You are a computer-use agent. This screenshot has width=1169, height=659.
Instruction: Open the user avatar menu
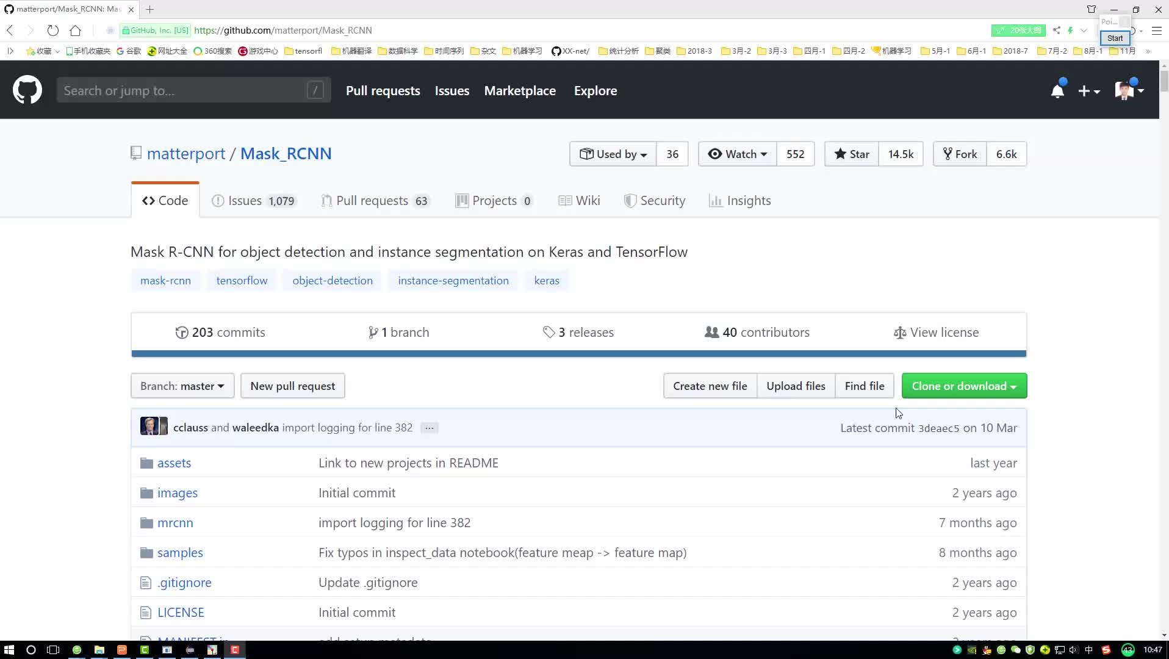(1129, 91)
